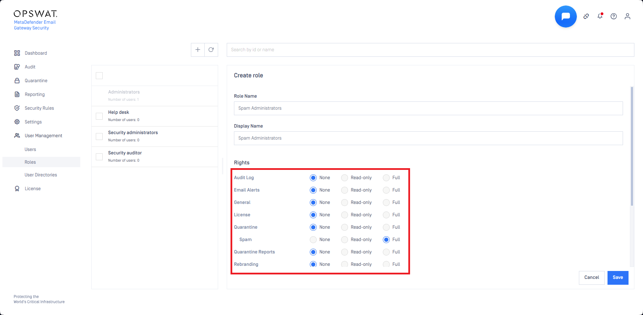Tick the select-all roles checkbox
This screenshot has width=643, height=315.
pyautogui.click(x=99, y=76)
